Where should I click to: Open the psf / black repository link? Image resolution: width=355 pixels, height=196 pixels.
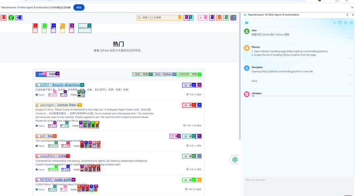[x=46, y=136]
